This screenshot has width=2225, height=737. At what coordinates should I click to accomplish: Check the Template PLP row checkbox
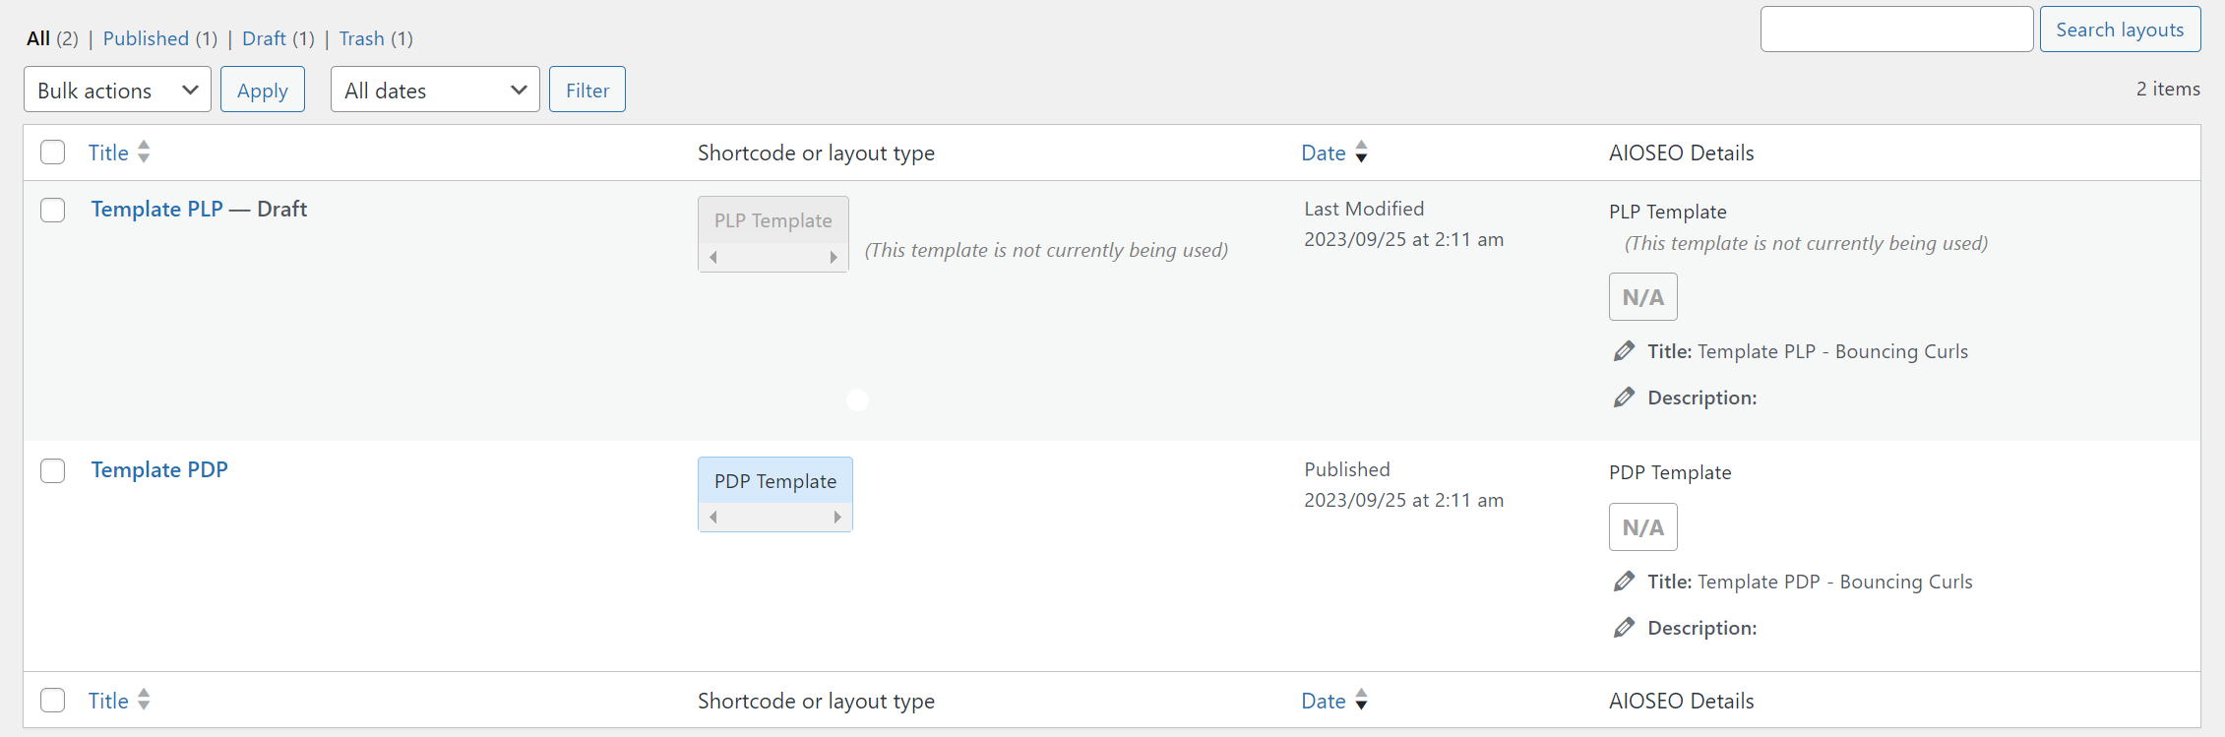[53, 211]
